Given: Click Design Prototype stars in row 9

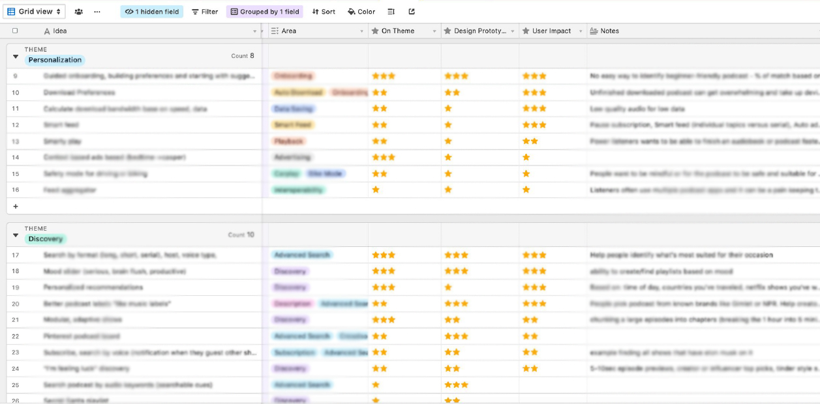Looking at the screenshot, I should point(456,76).
